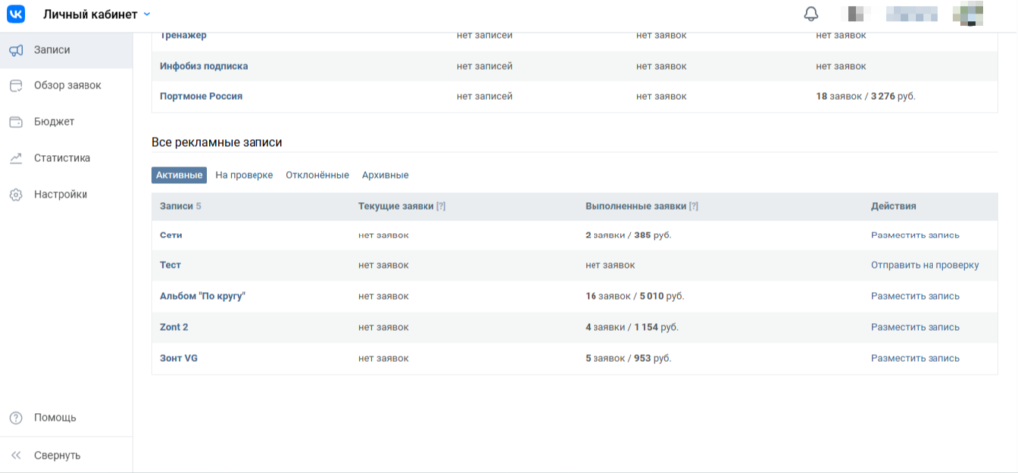Click the Бюджет wallet icon
The image size is (1018, 473).
click(16, 122)
